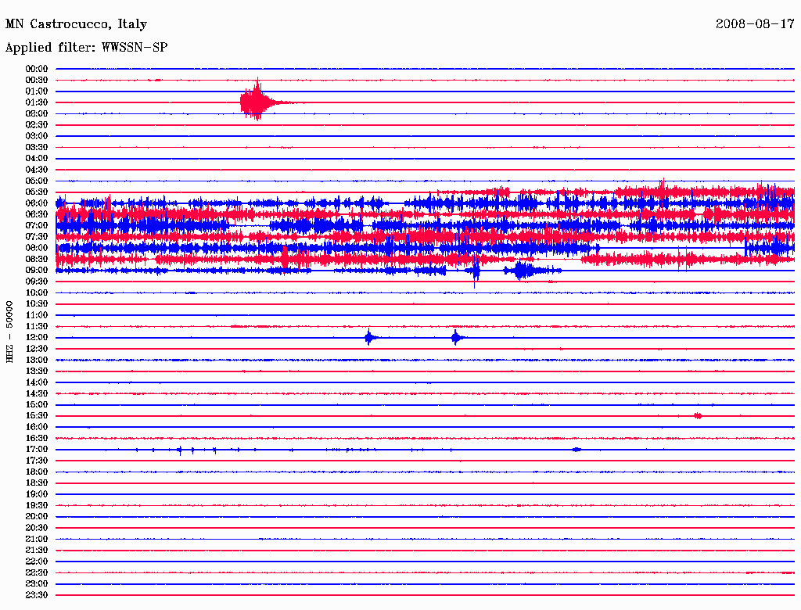This screenshot has height=610, width=801.
Task: Select the 06:00 time label
Action: click(37, 203)
